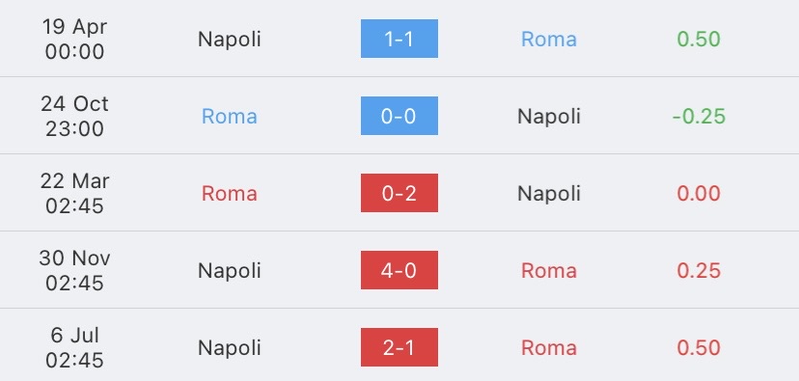Select Napoli home team on 30 Nov
Screen dimensions: 799x381
[x=230, y=270]
